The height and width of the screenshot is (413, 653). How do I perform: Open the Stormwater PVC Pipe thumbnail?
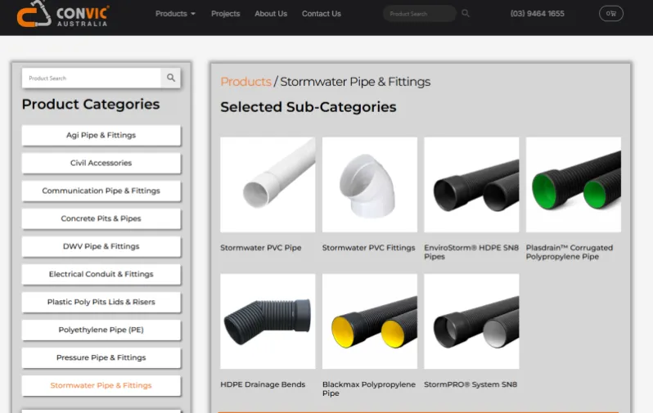(x=268, y=185)
